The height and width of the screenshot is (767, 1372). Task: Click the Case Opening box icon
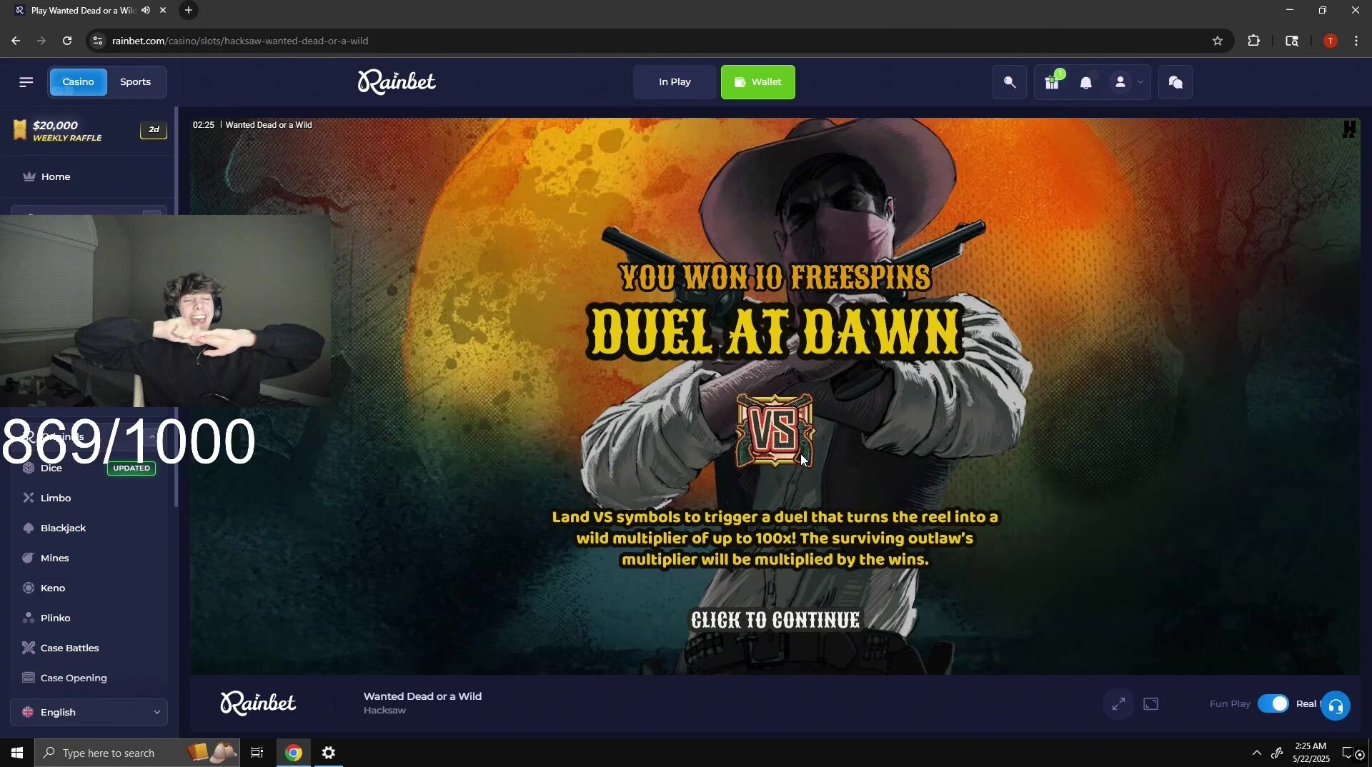coord(29,678)
